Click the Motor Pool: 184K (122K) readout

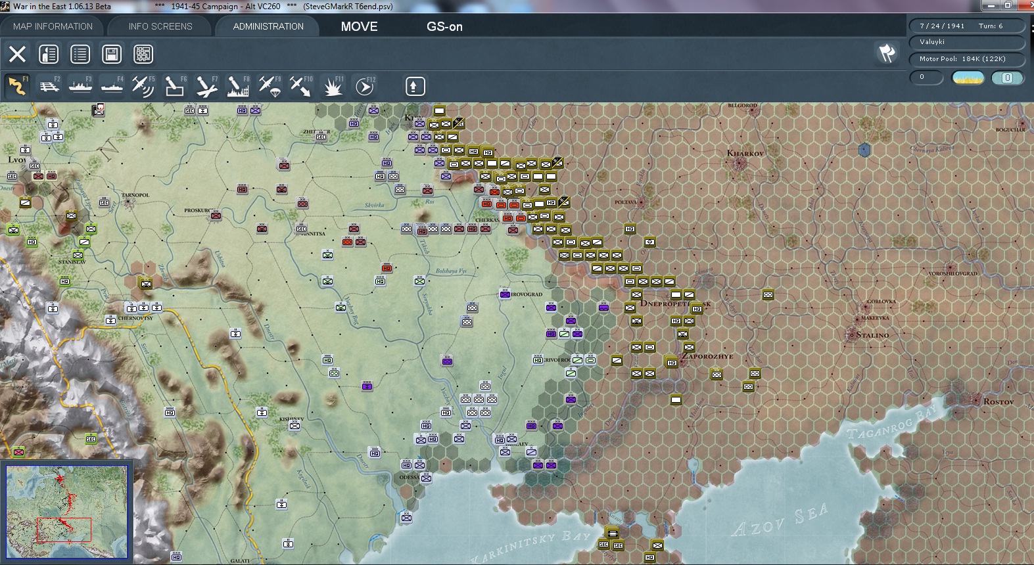[966, 59]
